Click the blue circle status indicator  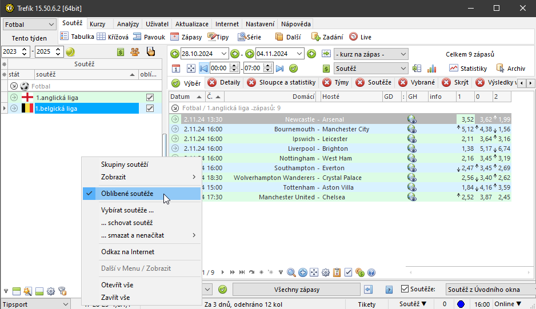click(x=461, y=304)
